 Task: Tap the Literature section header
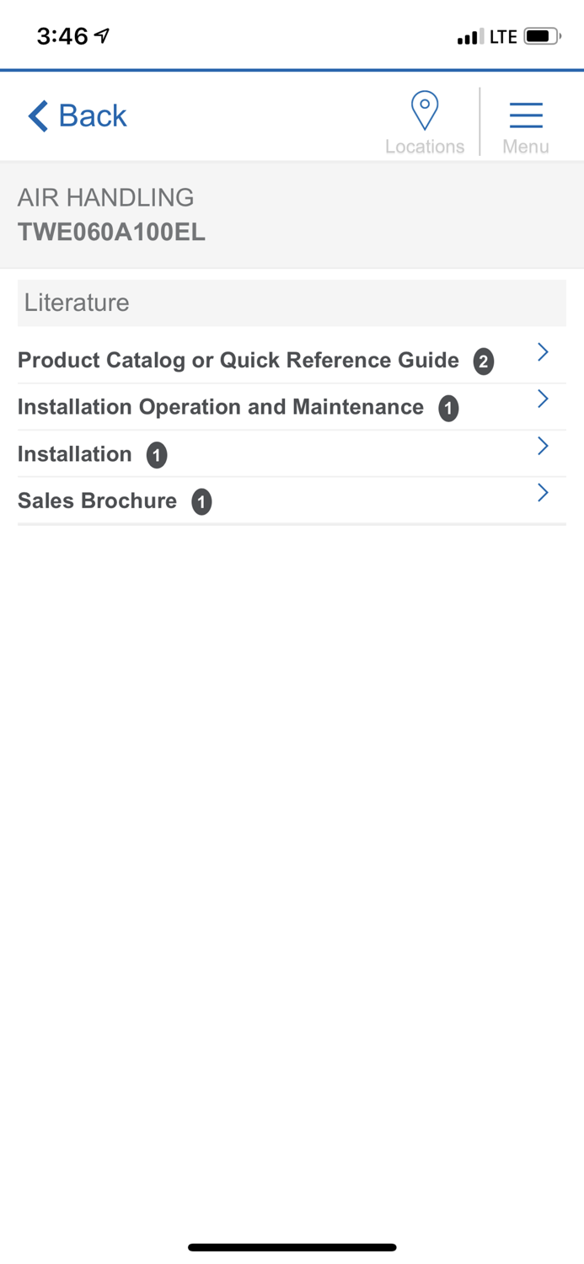pyautogui.click(x=292, y=303)
